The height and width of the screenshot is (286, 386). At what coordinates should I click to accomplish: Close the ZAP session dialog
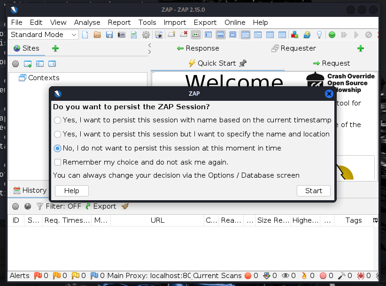(329, 94)
